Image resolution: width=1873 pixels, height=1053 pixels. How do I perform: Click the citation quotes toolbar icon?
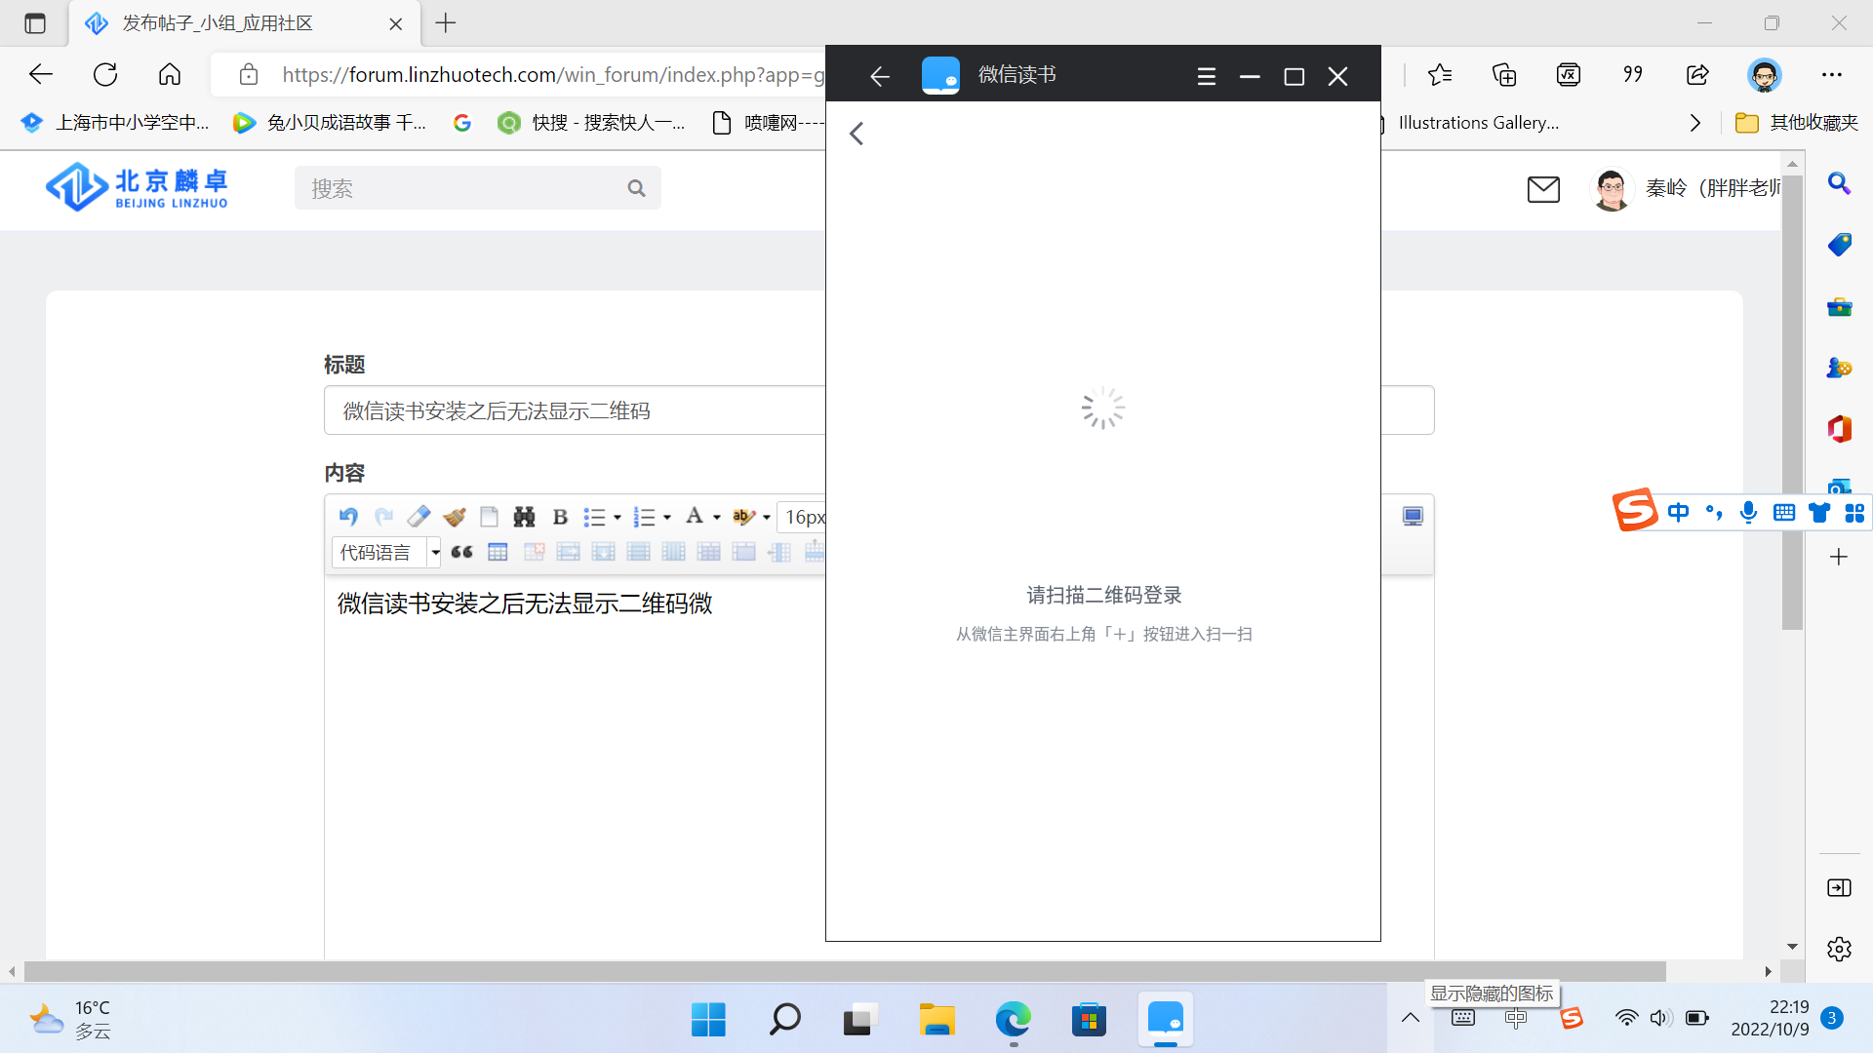click(x=1633, y=74)
